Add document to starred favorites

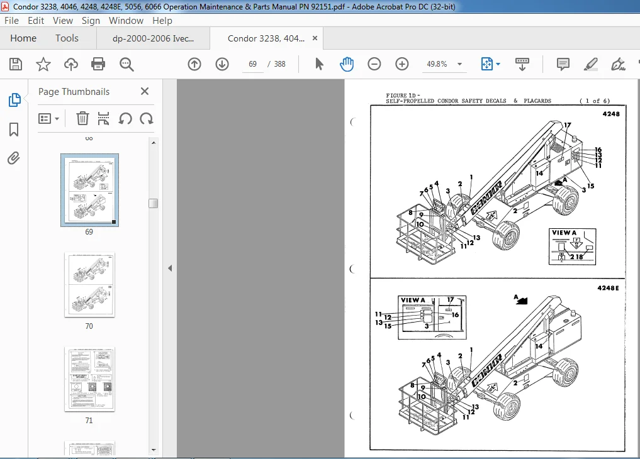pyautogui.click(x=43, y=64)
